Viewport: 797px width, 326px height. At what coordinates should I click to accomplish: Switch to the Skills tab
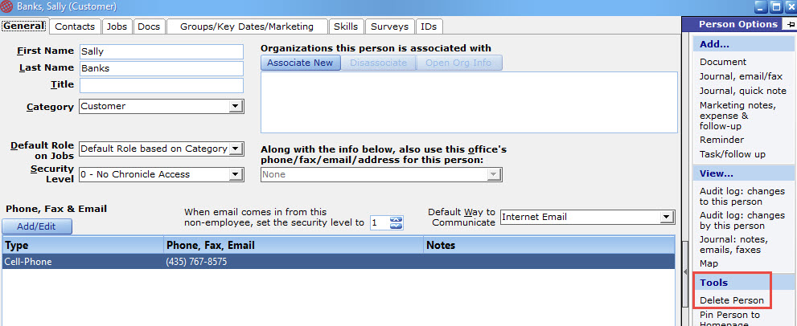[x=346, y=26]
